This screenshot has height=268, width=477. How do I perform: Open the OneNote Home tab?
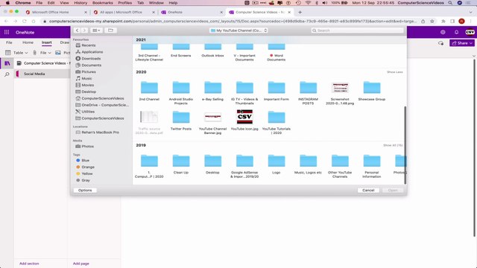[x=28, y=42]
